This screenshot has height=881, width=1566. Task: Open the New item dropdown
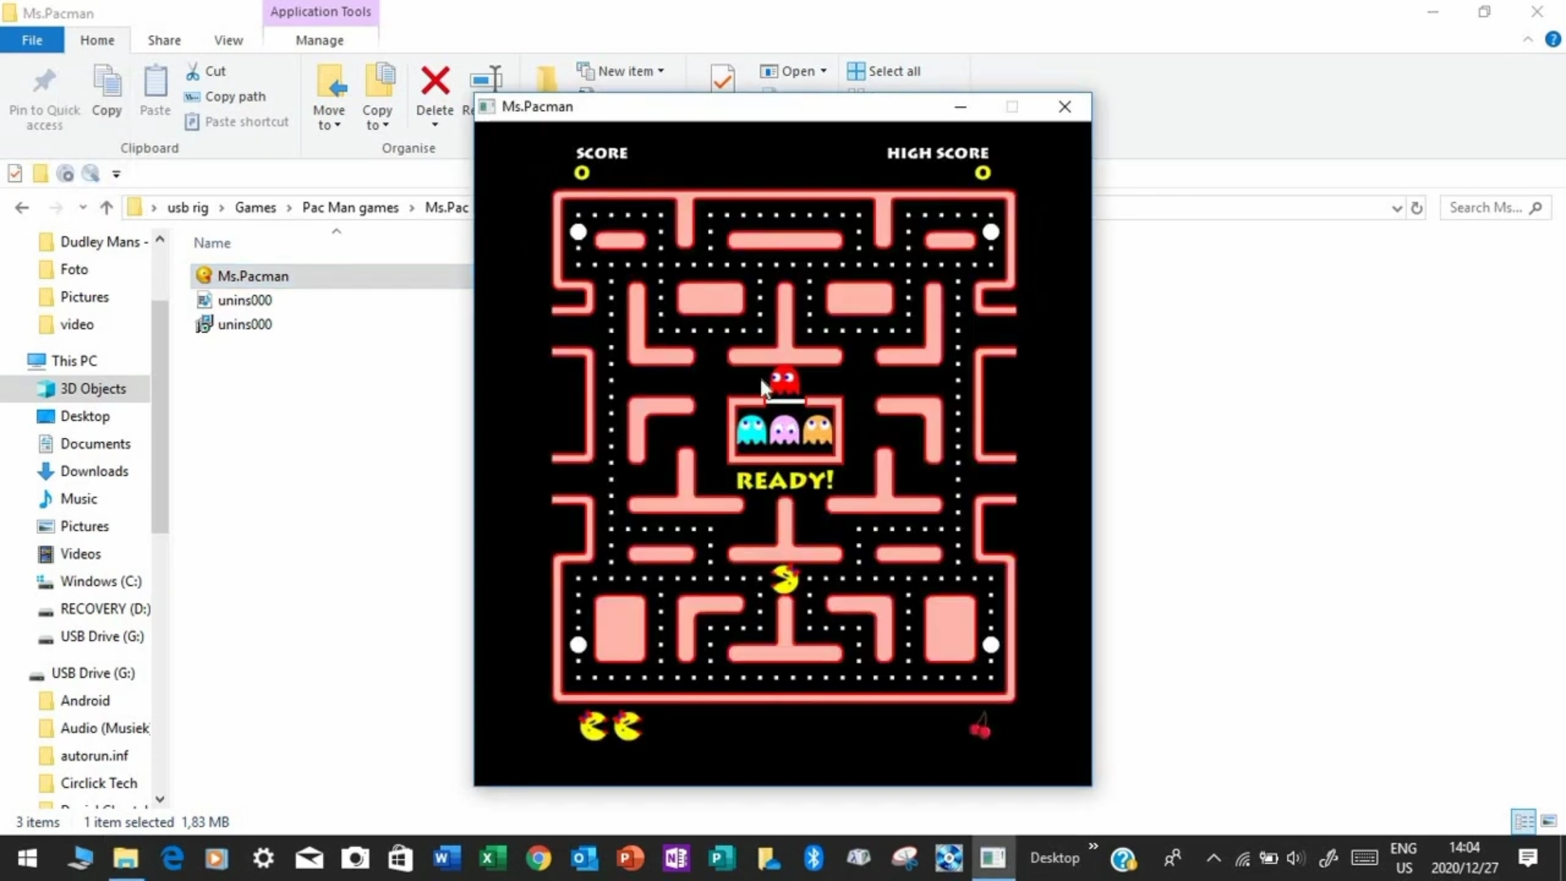622,71
